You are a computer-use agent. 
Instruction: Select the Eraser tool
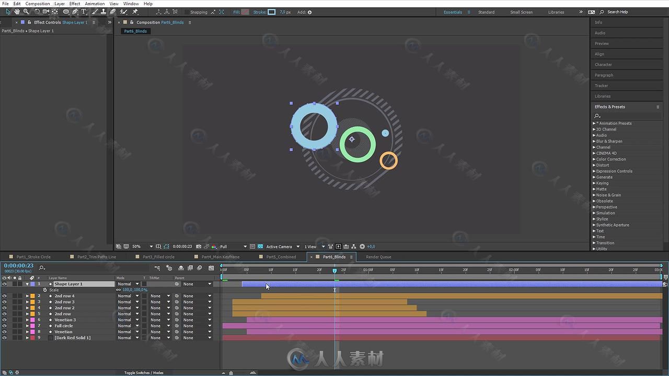coord(113,11)
